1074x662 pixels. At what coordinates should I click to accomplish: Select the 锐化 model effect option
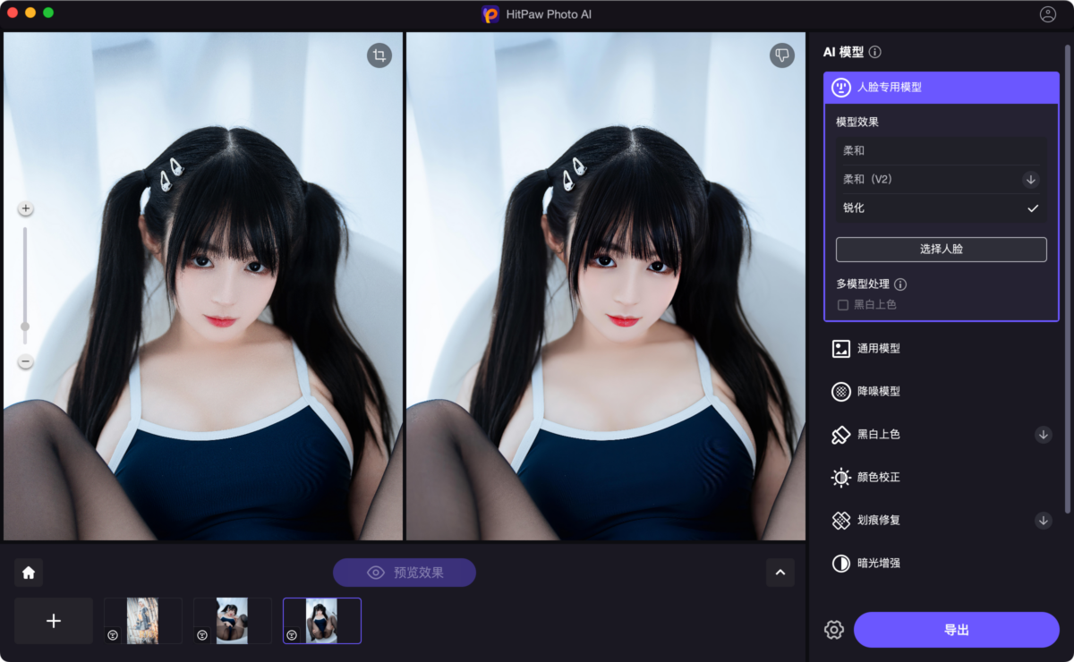tap(940, 208)
